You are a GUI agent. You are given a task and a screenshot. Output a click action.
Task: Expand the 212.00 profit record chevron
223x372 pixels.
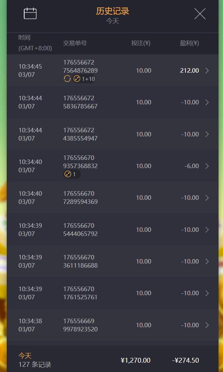pos(207,70)
